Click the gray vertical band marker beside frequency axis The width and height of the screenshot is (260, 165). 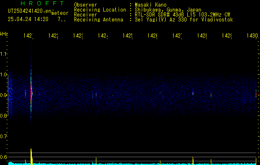point(8,95)
